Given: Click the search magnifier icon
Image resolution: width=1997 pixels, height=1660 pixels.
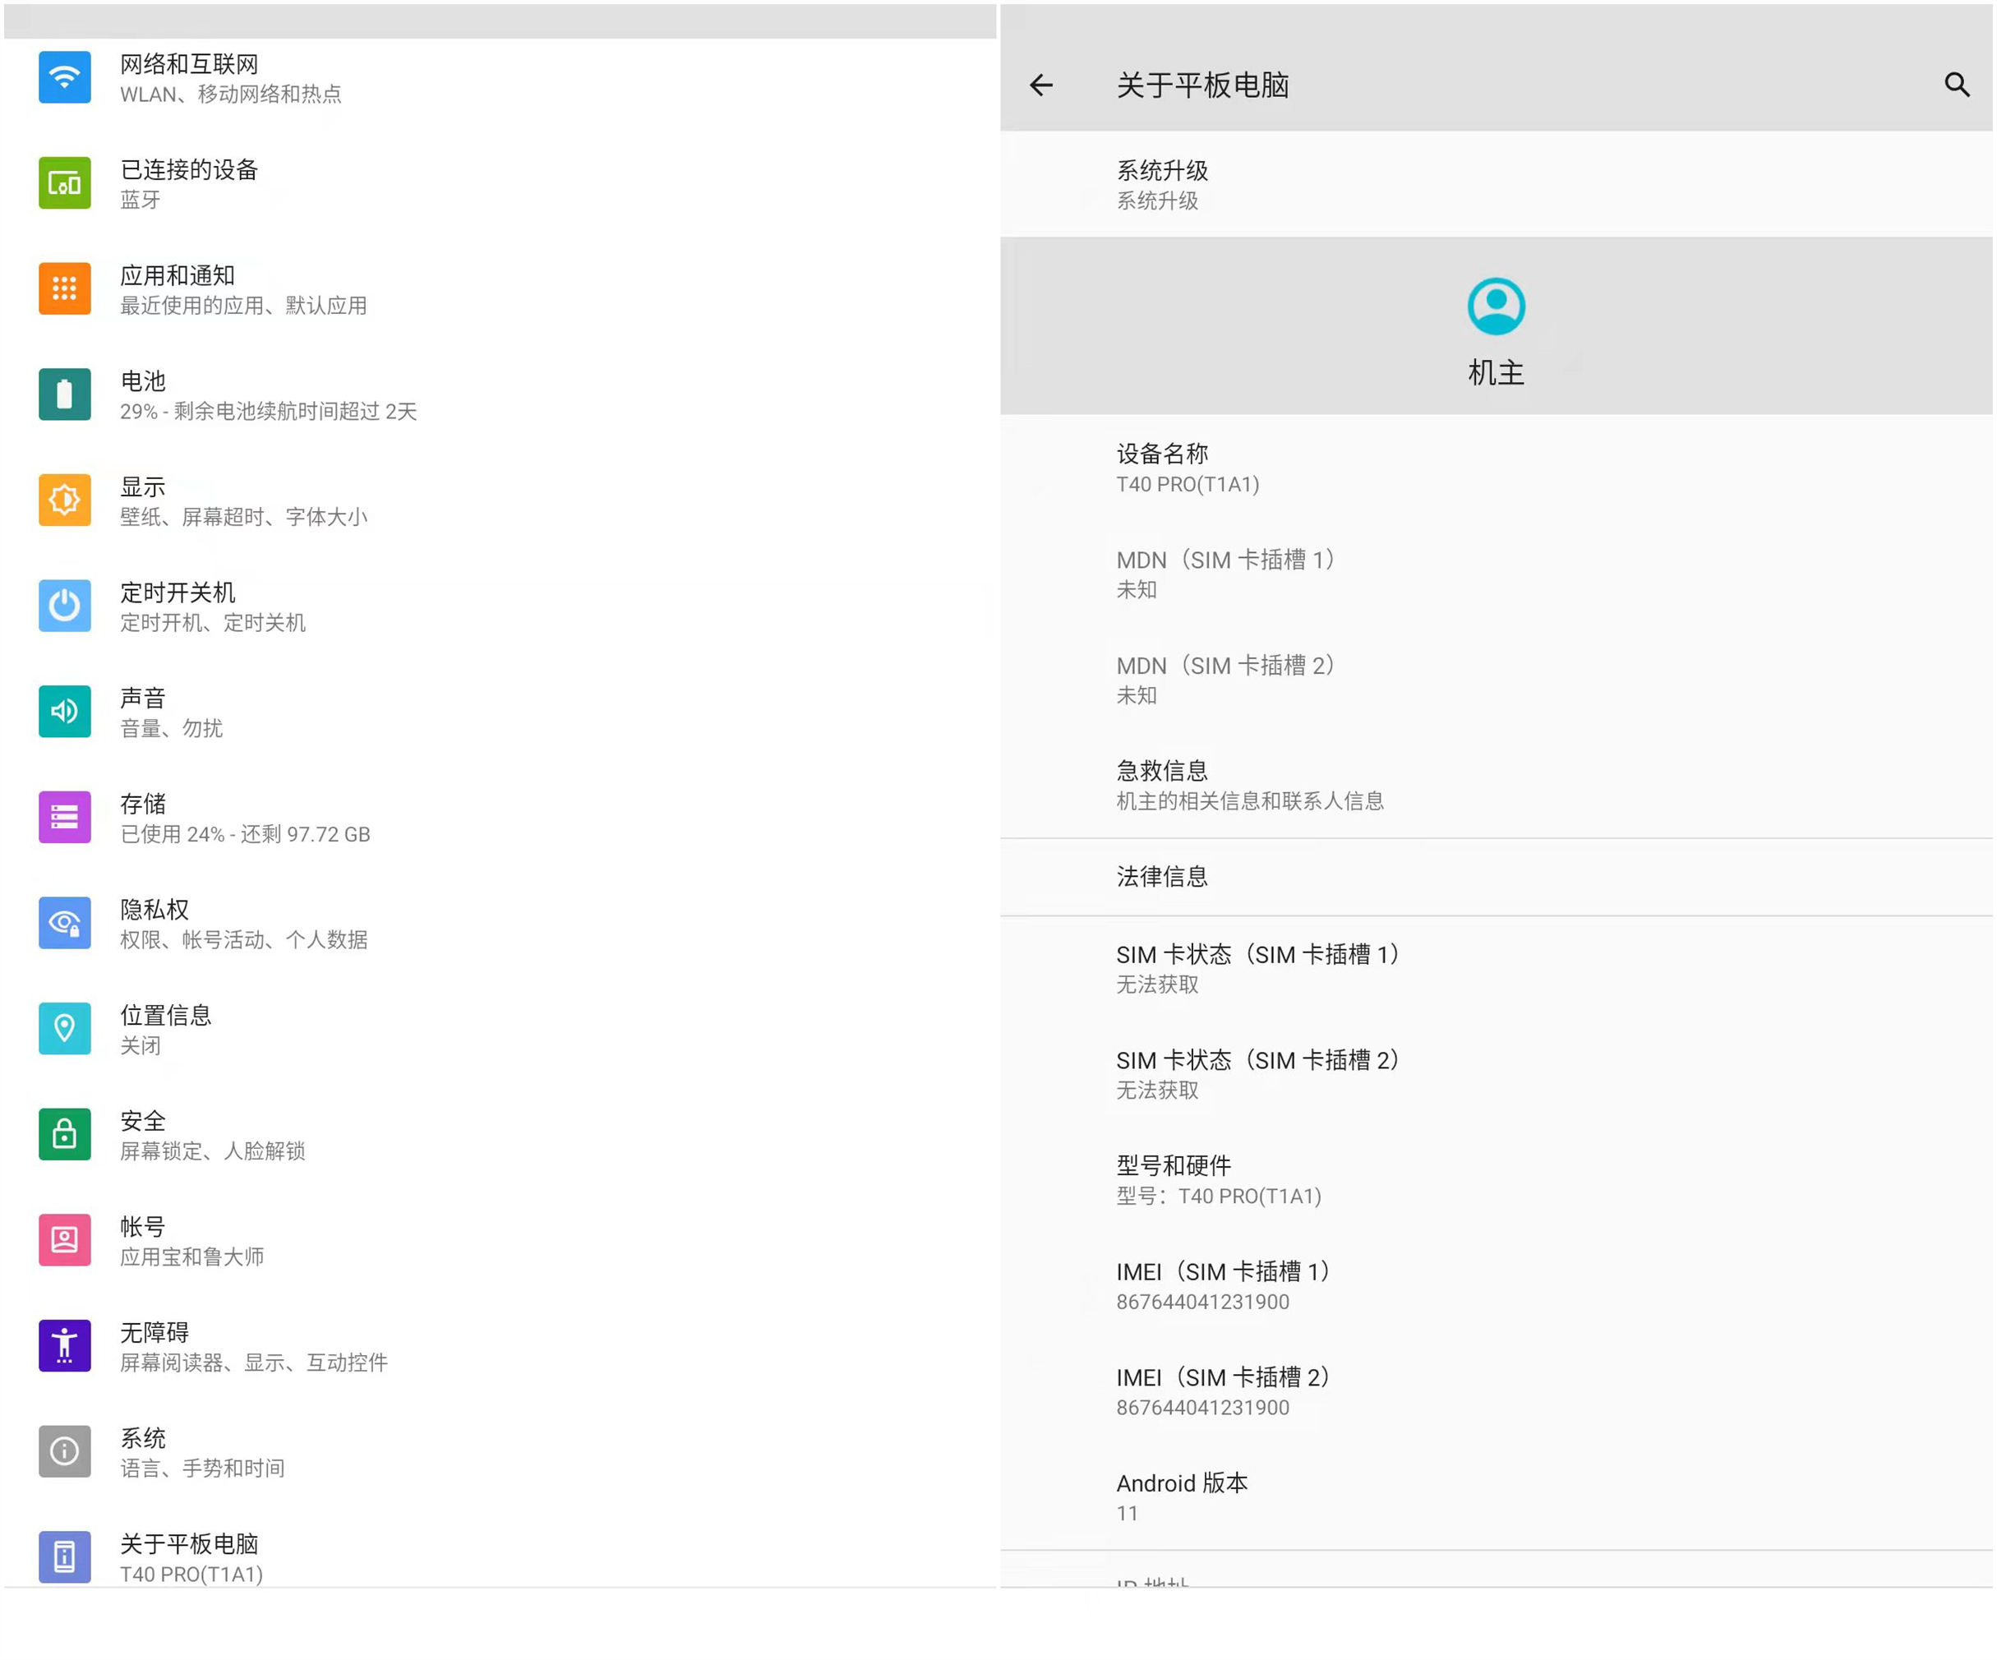Looking at the screenshot, I should pyautogui.click(x=1956, y=85).
